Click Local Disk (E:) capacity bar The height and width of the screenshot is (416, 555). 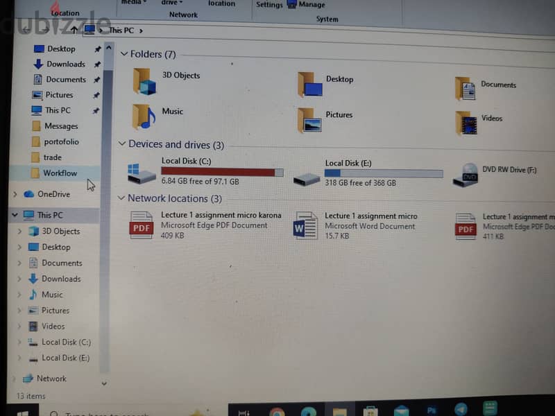tap(384, 173)
